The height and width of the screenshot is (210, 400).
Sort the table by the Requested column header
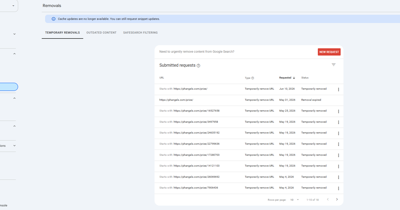pyautogui.click(x=285, y=78)
